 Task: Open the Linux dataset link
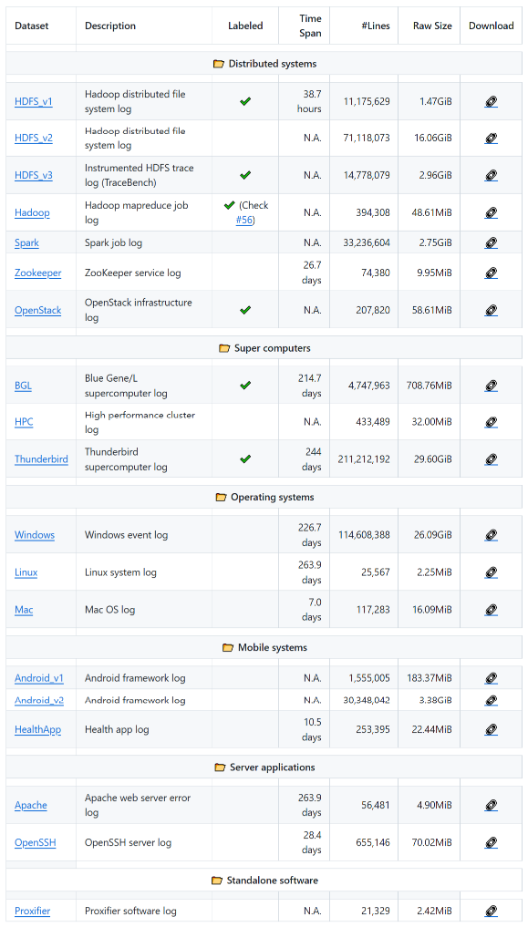26,572
